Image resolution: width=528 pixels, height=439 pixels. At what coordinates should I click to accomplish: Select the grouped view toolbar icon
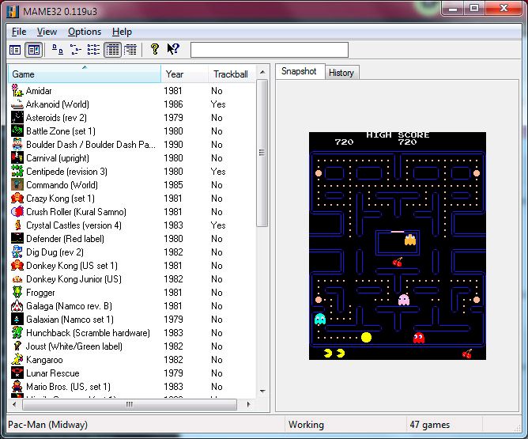130,50
